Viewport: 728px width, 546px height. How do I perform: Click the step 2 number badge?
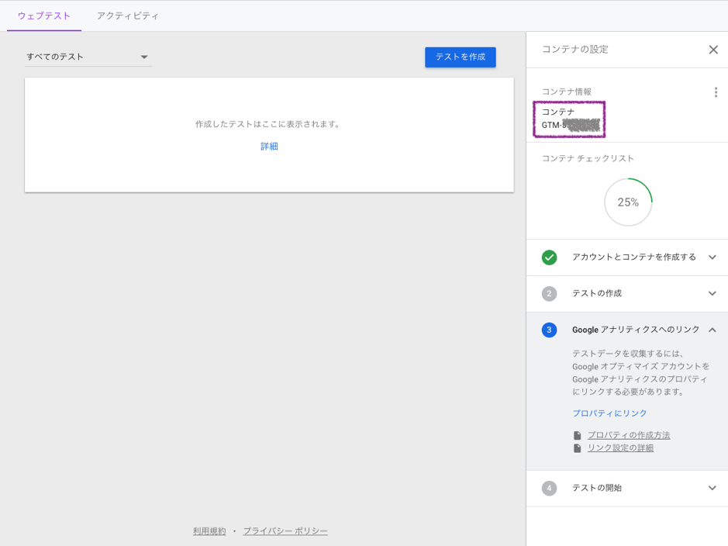click(549, 294)
